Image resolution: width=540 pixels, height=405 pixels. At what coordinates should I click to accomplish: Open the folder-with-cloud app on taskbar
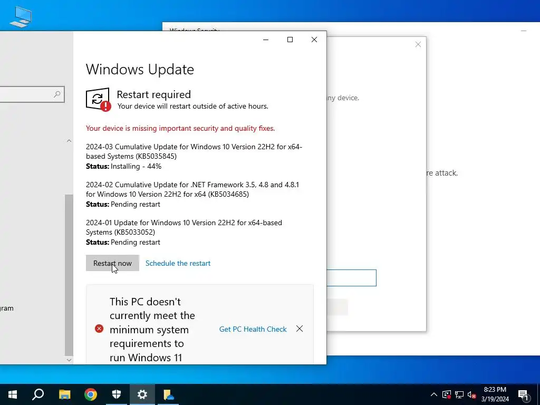coord(168,394)
